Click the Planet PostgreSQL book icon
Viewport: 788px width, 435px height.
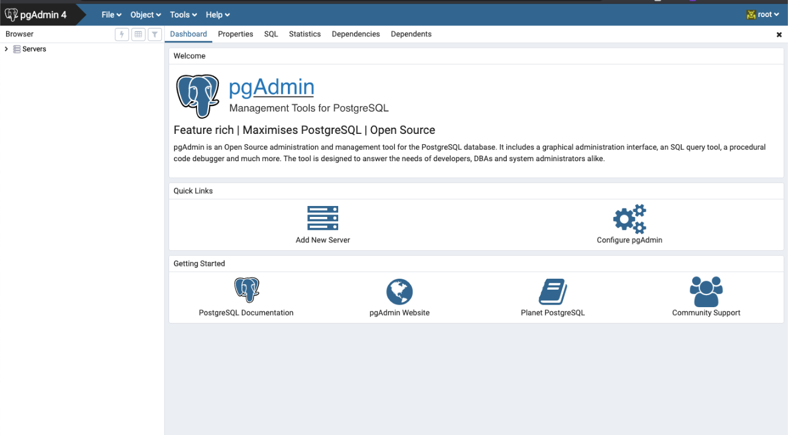(x=553, y=292)
